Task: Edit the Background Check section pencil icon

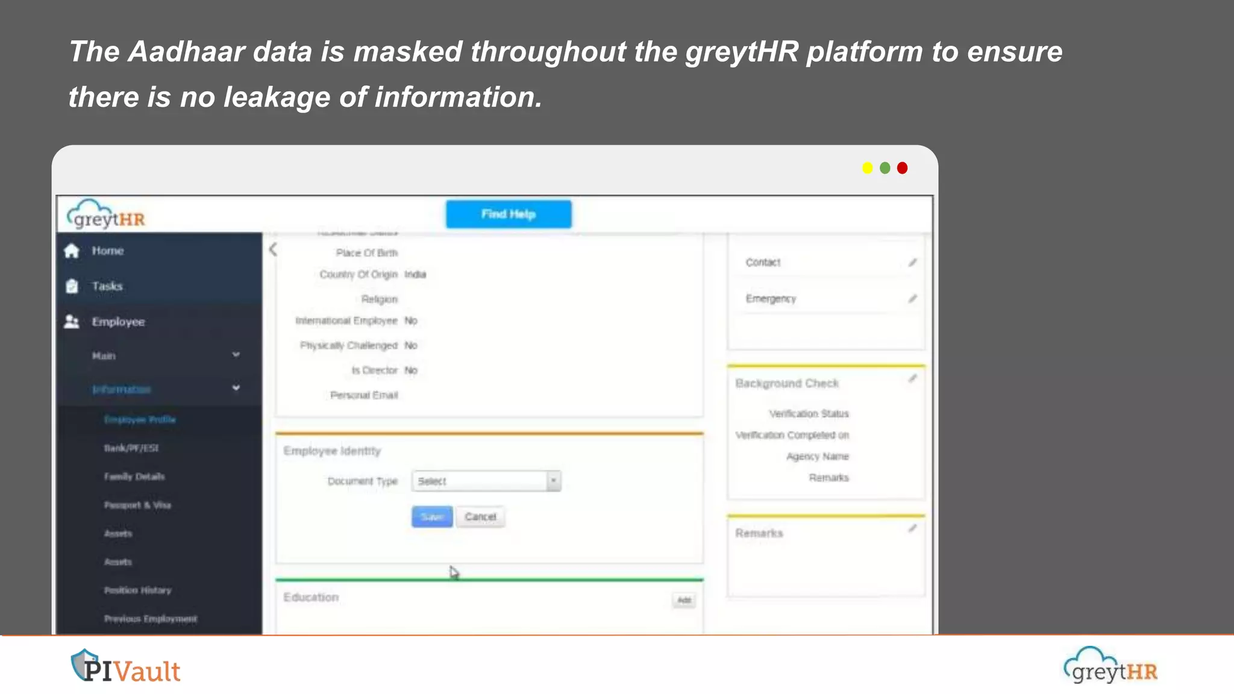Action: (x=912, y=378)
